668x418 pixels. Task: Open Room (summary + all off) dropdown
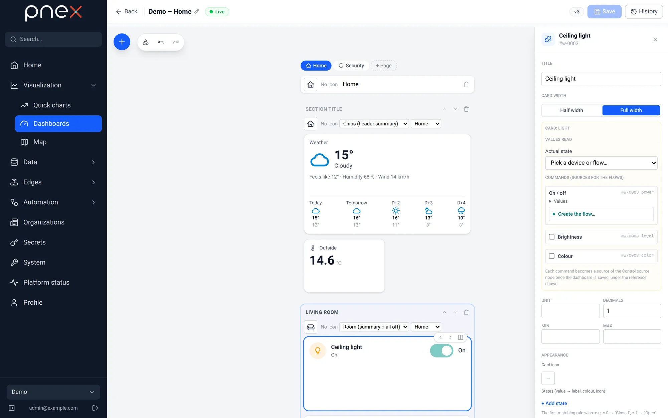click(374, 327)
